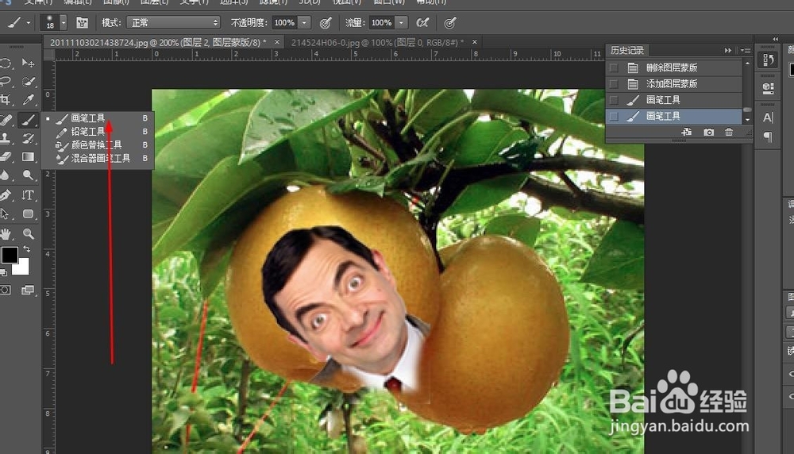Select the Vertical Type tool

point(29,195)
